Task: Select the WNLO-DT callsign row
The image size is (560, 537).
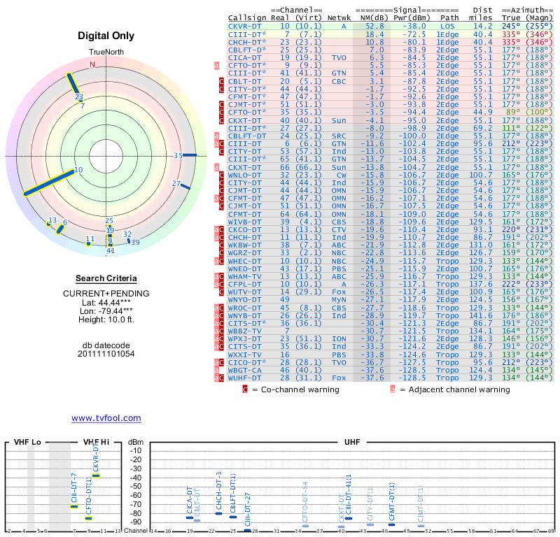Action: [391, 175]
